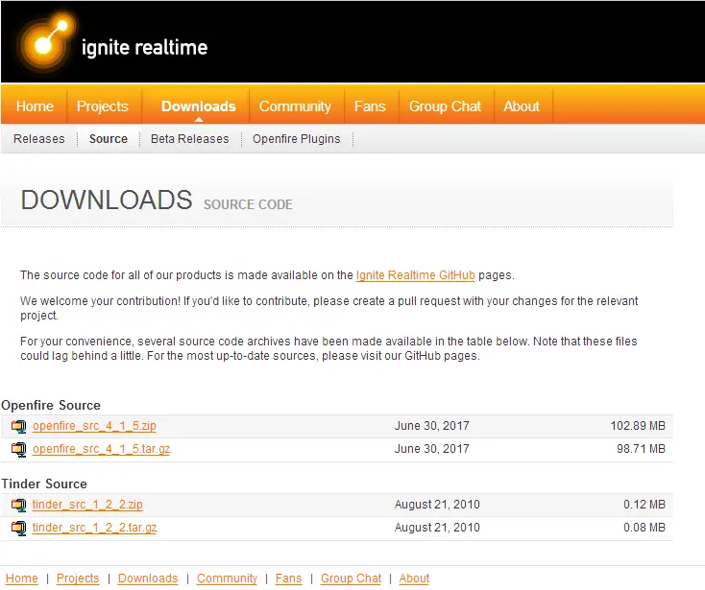The height and width of the screenshot is (590, 705).
Task: Click the August 21, 2010 date in the tinder tar.gz row
Action: pyautogui.click(x=437, y=528)
